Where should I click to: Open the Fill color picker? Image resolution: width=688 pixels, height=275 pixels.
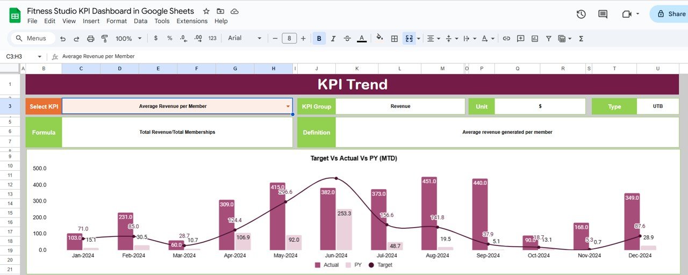[380, 39]
